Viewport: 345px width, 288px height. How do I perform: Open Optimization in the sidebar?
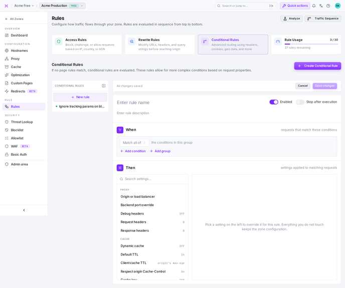coord(24,75)
